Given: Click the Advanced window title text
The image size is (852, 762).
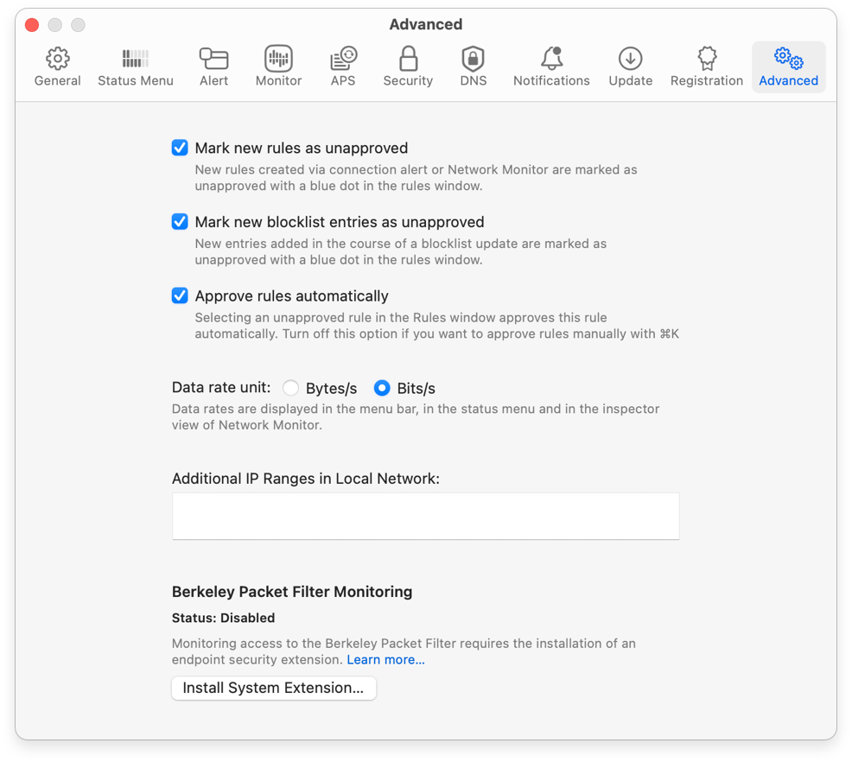Looking at the screenshot, I should (426, 24).
